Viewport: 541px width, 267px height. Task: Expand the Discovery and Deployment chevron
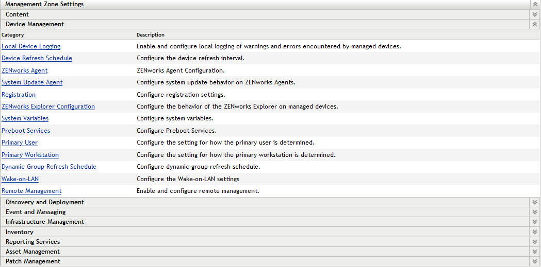point(535,202)
